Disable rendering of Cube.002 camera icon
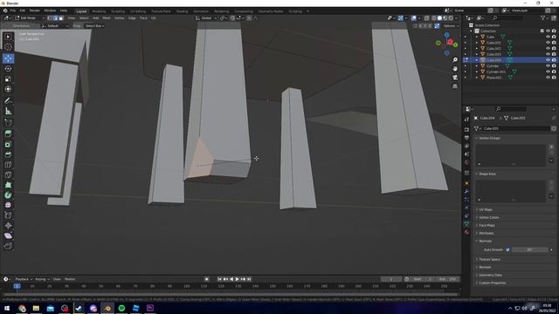 554,48
